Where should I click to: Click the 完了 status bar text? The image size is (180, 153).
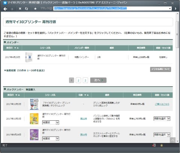tap(5, 145)
